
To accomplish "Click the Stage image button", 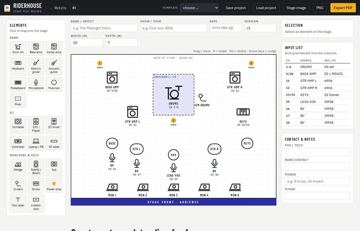I will (296, 8).
